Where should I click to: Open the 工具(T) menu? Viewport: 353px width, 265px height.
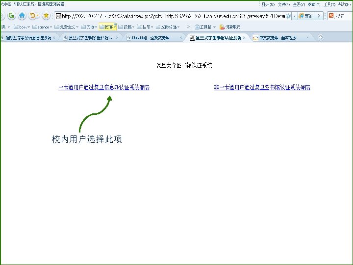click(329, 4)
